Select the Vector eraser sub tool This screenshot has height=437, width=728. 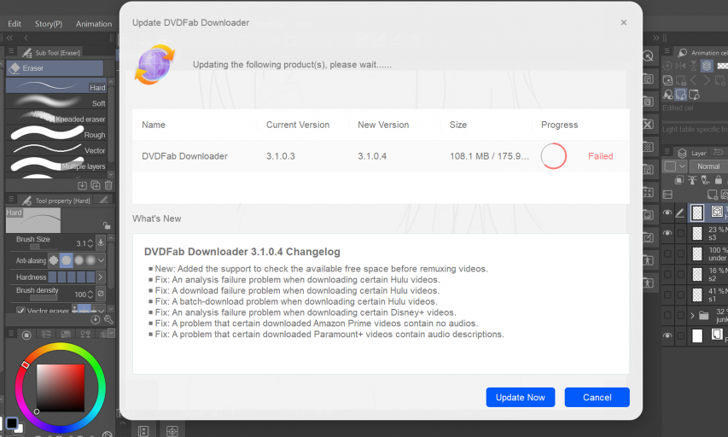tap(56, 149)
